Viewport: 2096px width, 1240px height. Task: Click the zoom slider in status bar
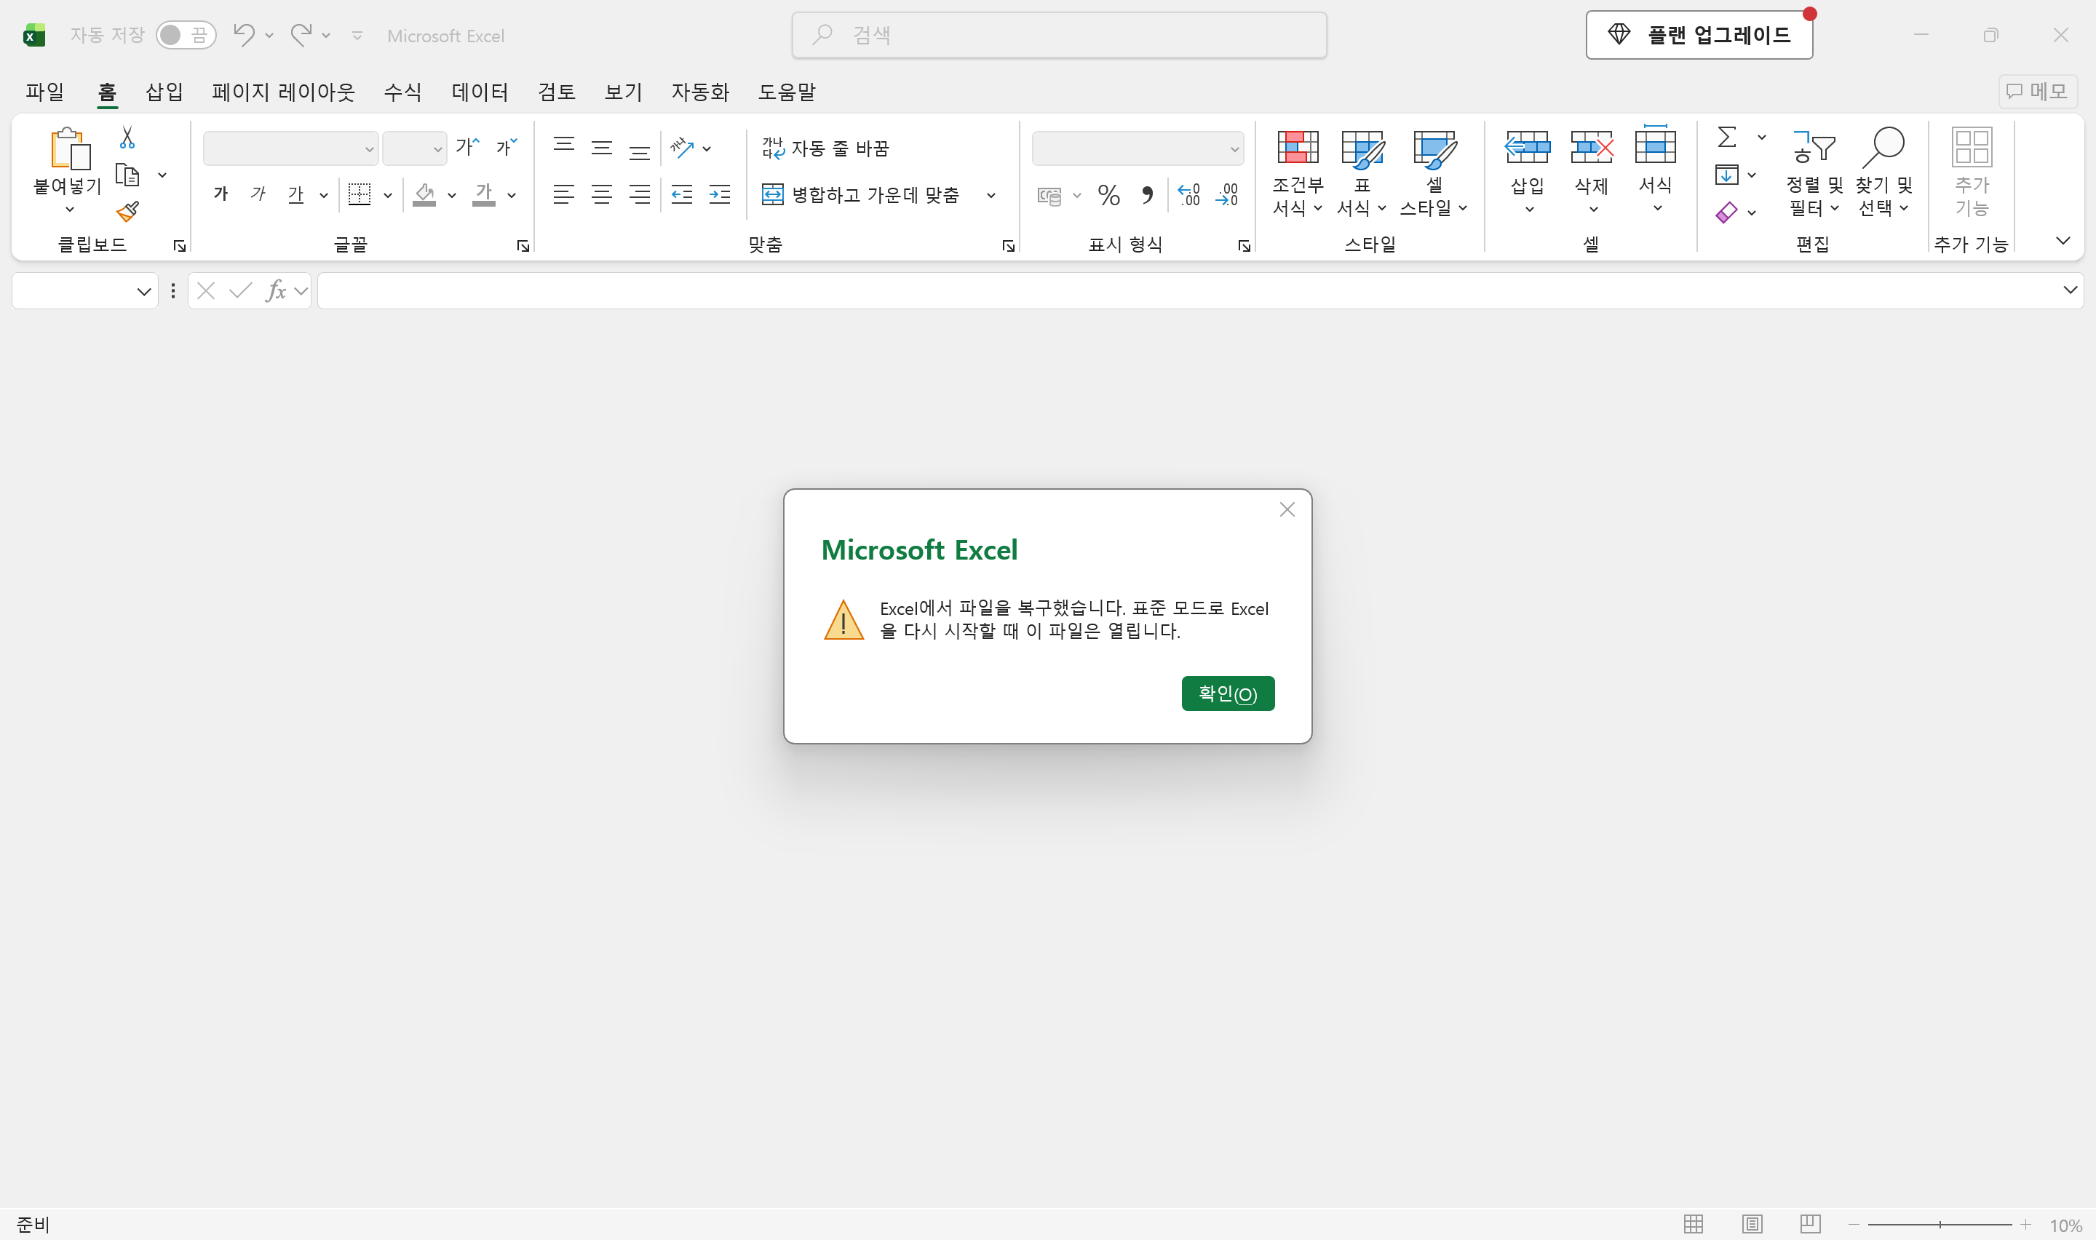click(1939, 1224)
